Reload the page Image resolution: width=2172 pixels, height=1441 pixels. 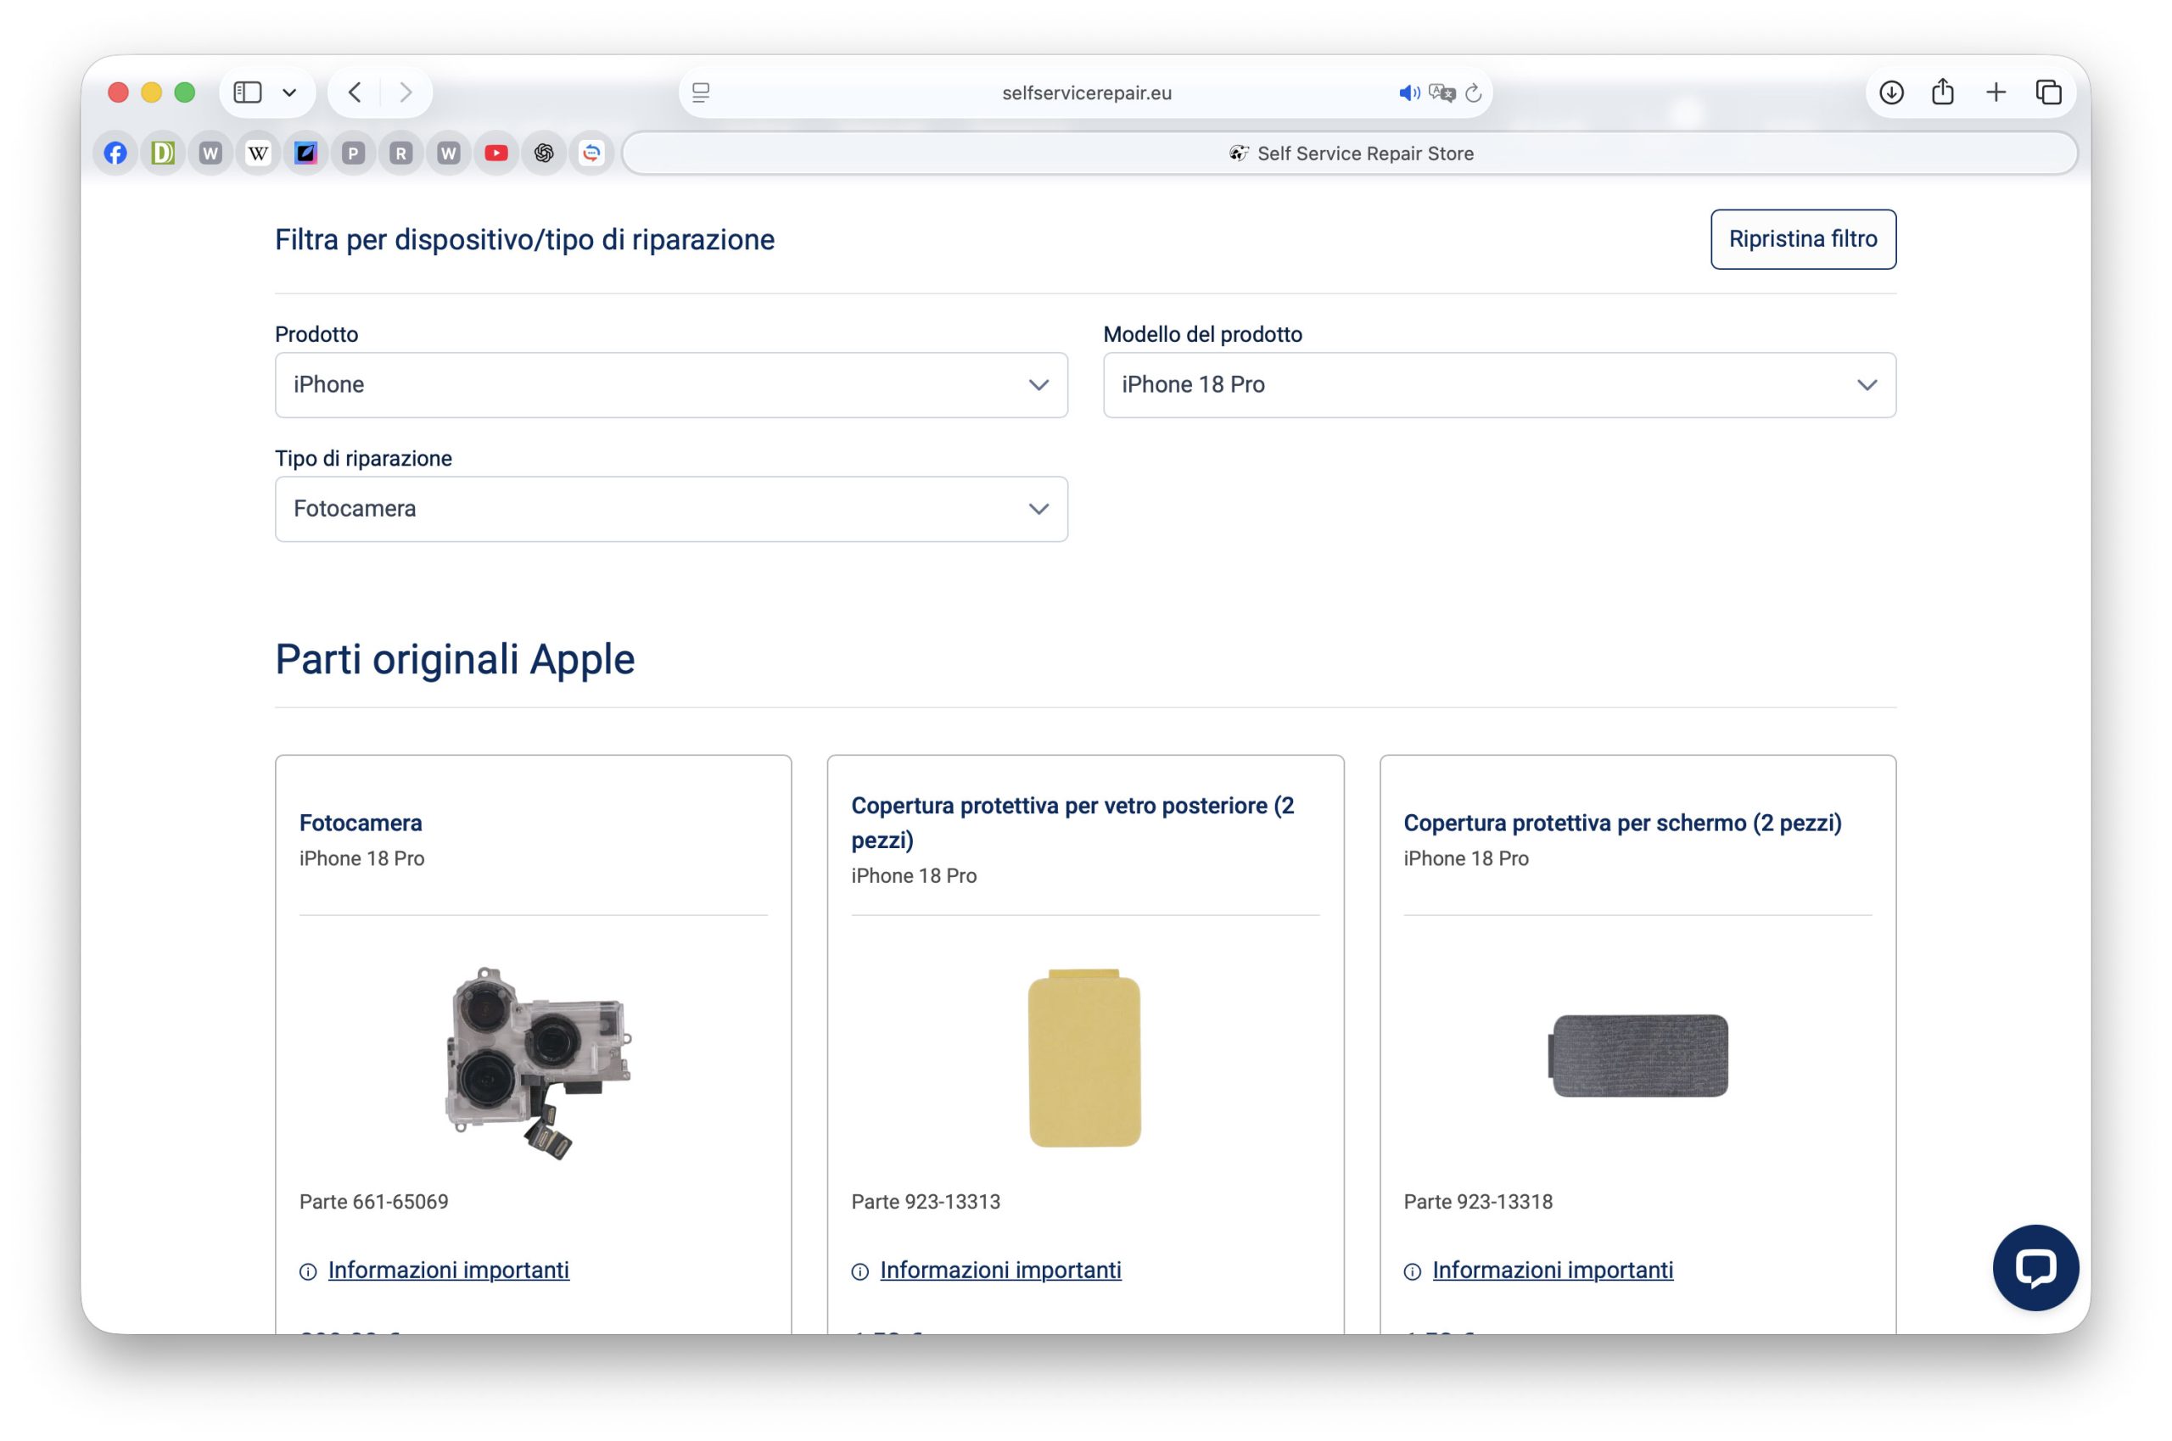tap(1474, 92)
